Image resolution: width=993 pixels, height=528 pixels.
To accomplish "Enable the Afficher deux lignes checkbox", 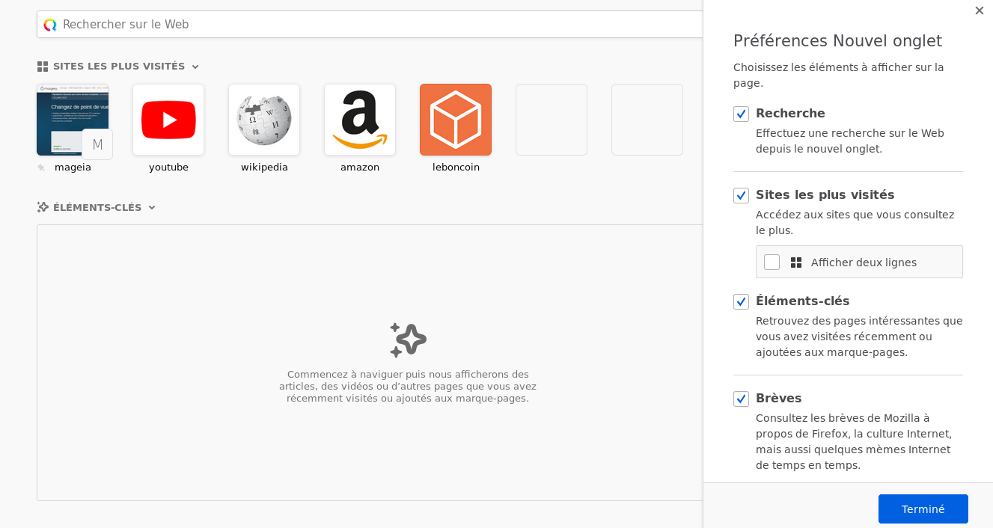I will point(772,262).
